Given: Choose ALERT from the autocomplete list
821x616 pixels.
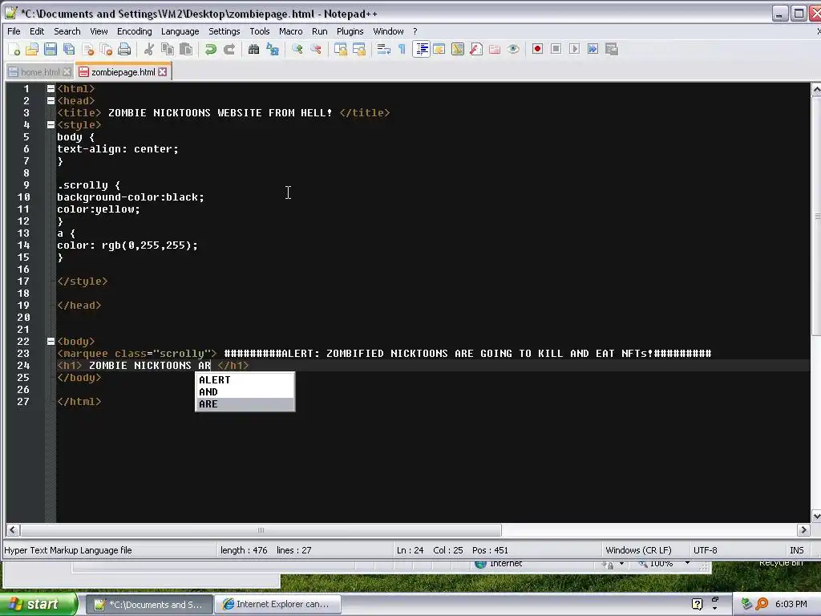Looking at the screenshot, I should [245, 379].
